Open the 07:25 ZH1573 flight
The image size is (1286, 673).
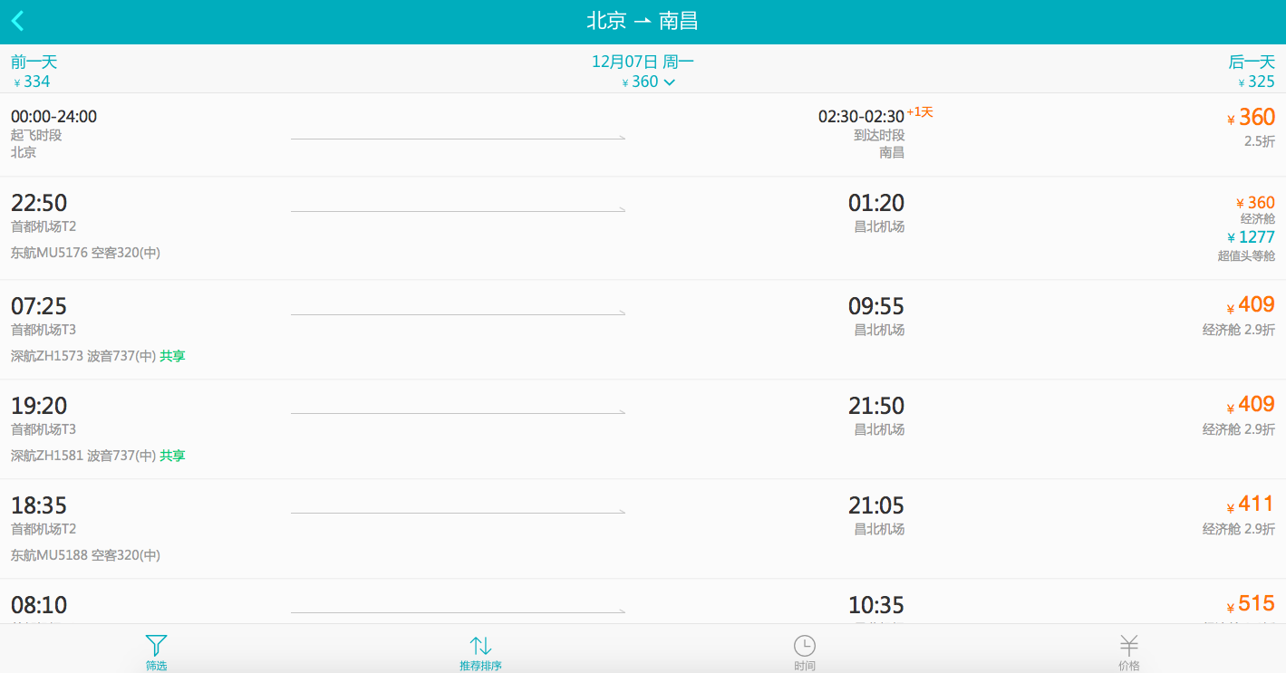(x=453, y=329)
